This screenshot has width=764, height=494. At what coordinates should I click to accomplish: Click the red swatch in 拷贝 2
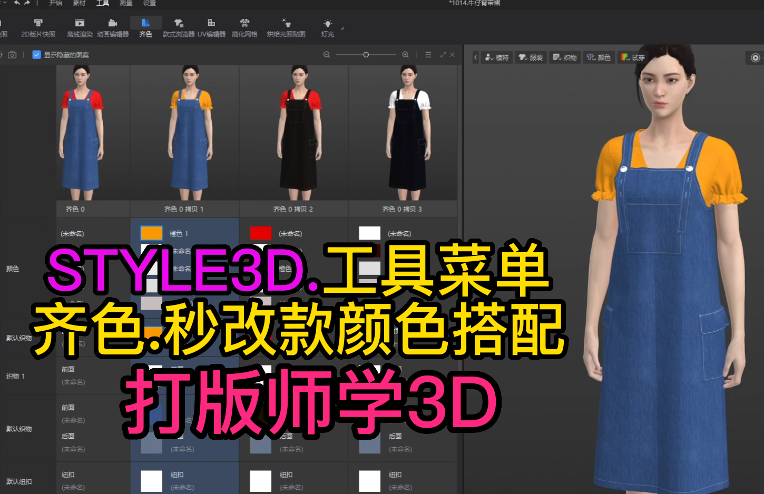(x=261, y=233)
